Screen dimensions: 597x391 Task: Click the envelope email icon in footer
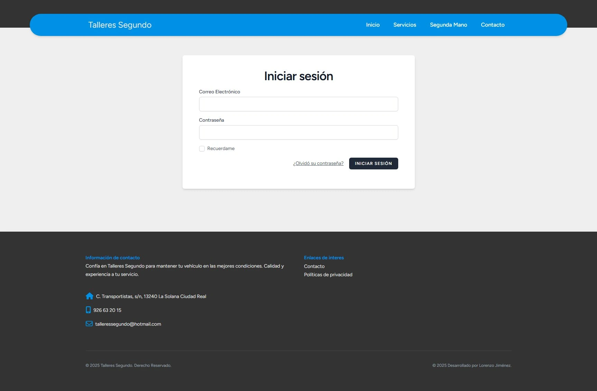tap(89, 324)
